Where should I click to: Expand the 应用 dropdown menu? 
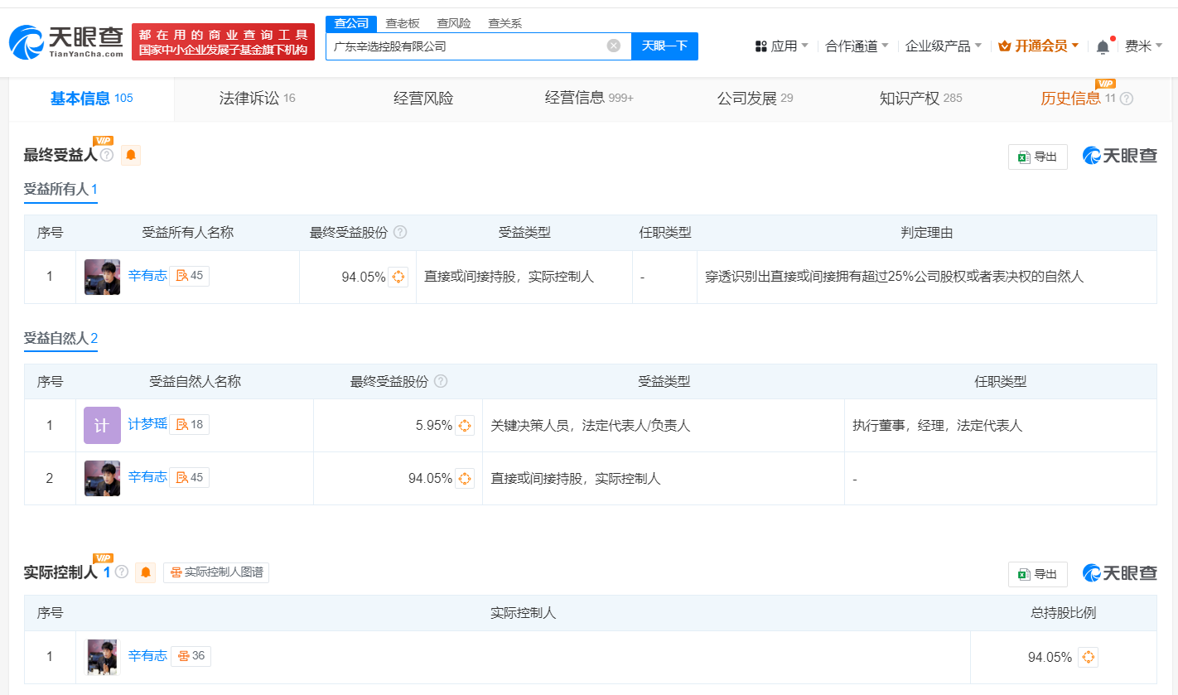tap(782, 46)
